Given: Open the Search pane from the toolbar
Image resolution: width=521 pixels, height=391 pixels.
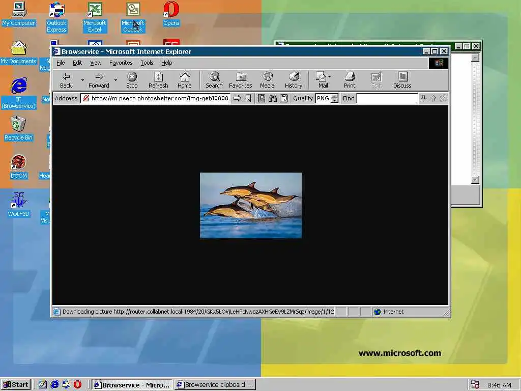Looking at the screenshot, I should [214, 80].
